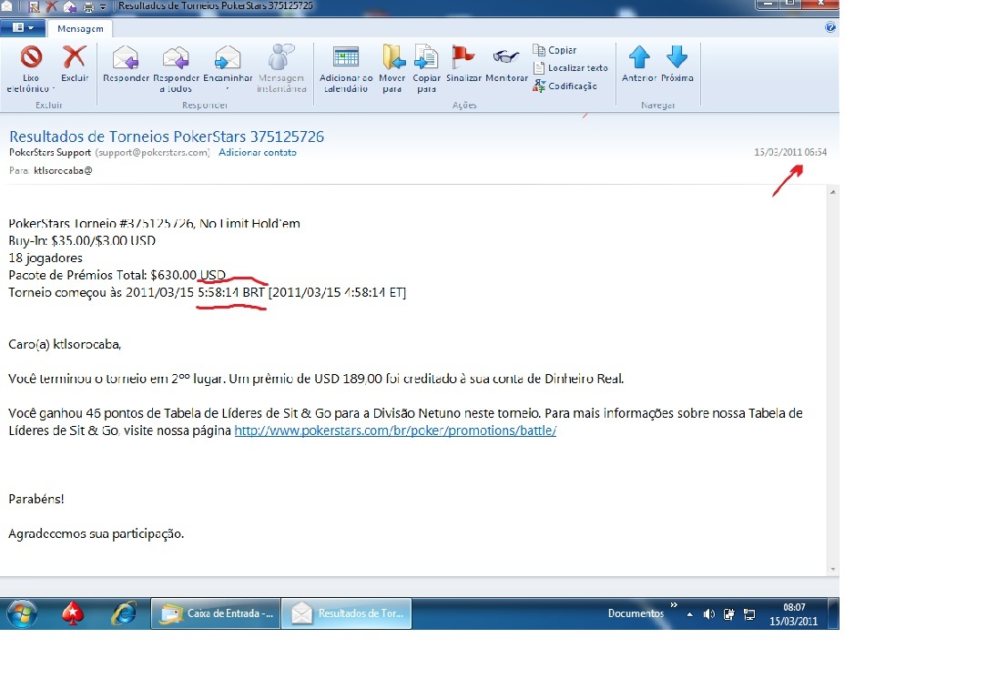The image size is (997, 699).
Task: Launch PokerStars from the taskbar
Action: (73, 613)
